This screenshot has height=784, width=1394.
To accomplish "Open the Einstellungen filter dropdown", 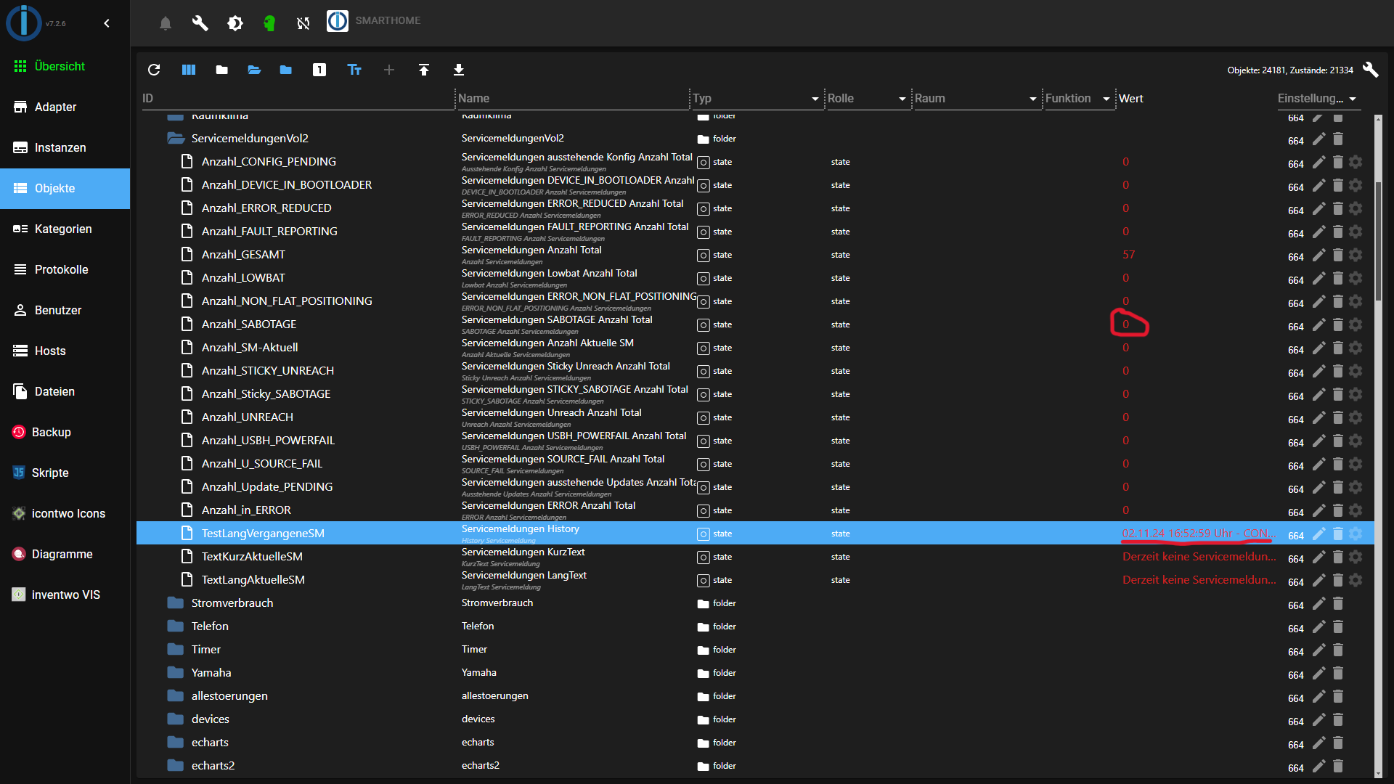I will [1353, 99].
